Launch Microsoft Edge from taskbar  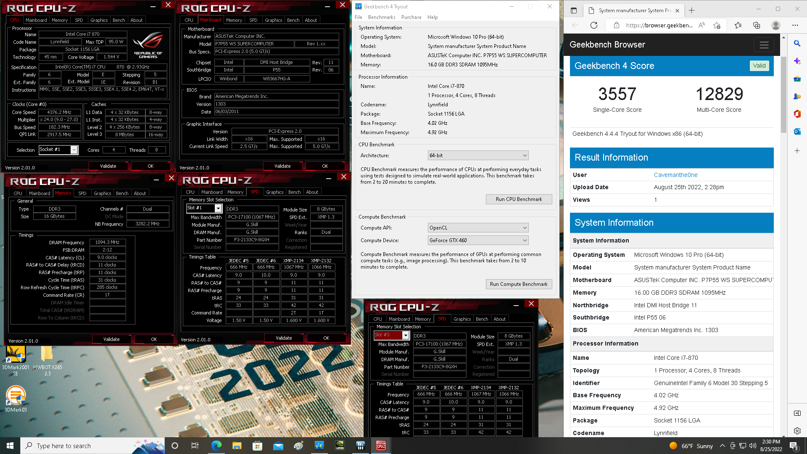coord(216,446)
